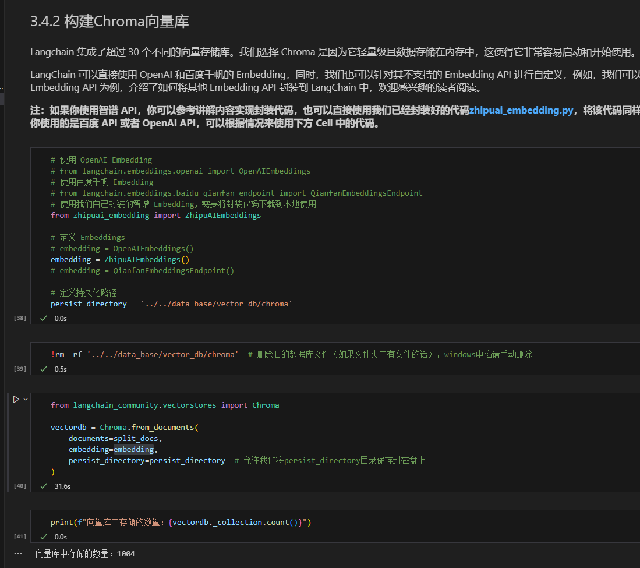640x568 pixels.
Task: Click the output text 向量库中存储的数量: 1004
Action: click(85, 553)
